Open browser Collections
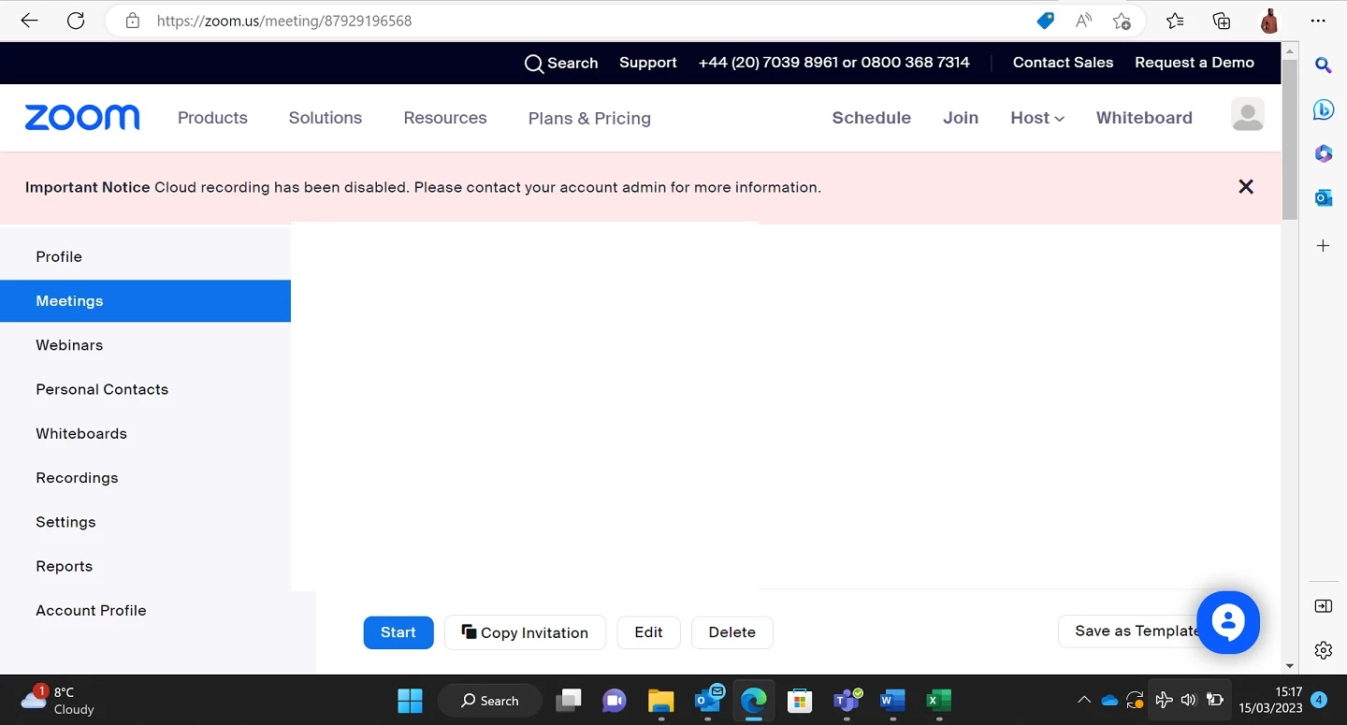This screenshot has width=1347, height=725. pyautogui.click(x=1222, y=21)
